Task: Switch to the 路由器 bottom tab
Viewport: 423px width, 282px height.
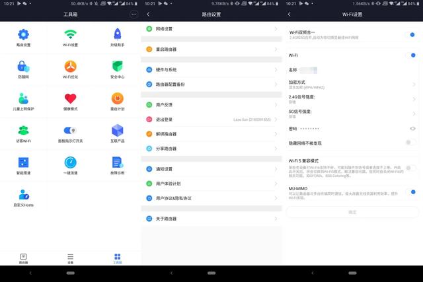Action: click(24, 258)
